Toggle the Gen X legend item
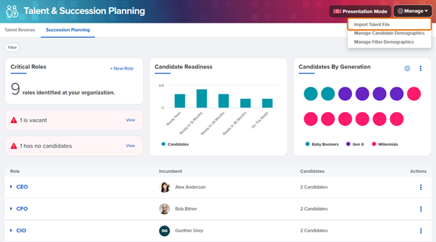This screenshot has height=242, width=436. click(x=355, y=144)
